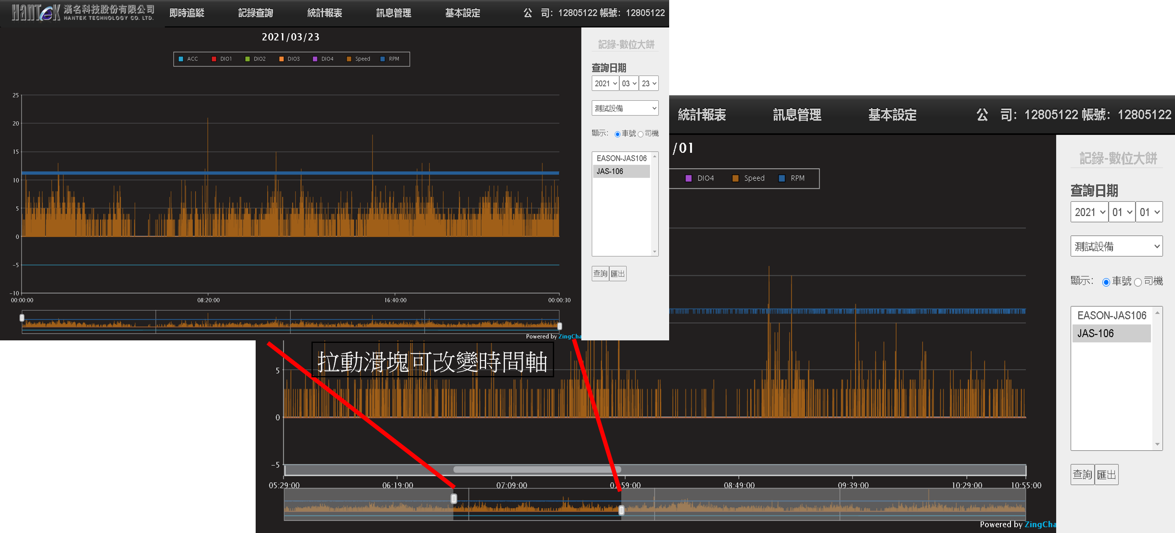Toggle the DIO2 green legend marker

[248, 59]
